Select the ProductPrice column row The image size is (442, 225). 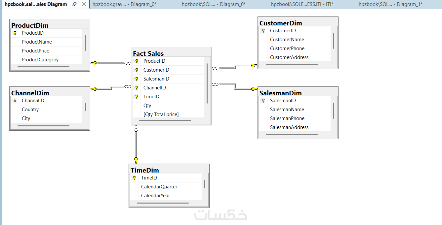pyautogui.click(x=46, y=51)
